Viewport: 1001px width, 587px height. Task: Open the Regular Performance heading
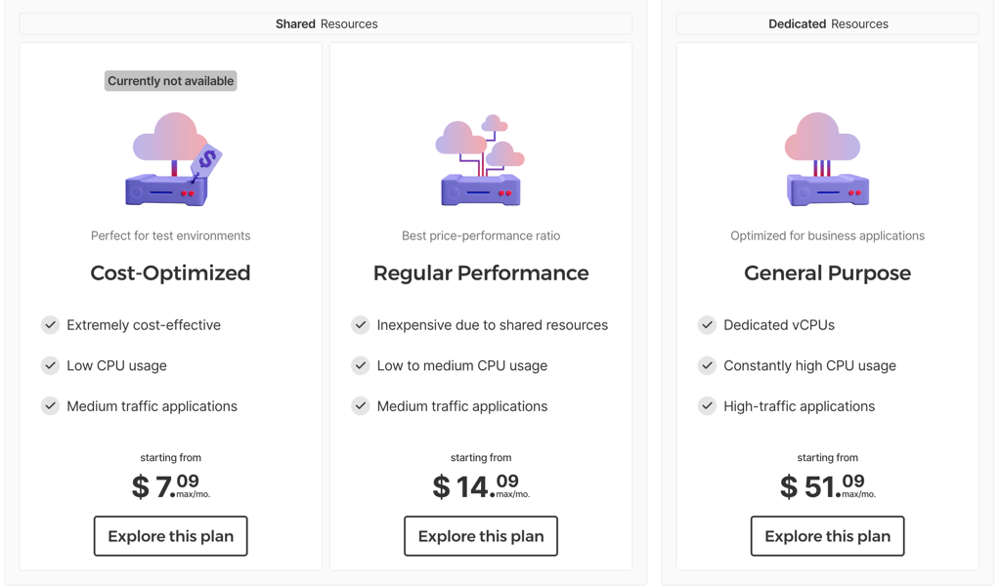click(481, 273)
